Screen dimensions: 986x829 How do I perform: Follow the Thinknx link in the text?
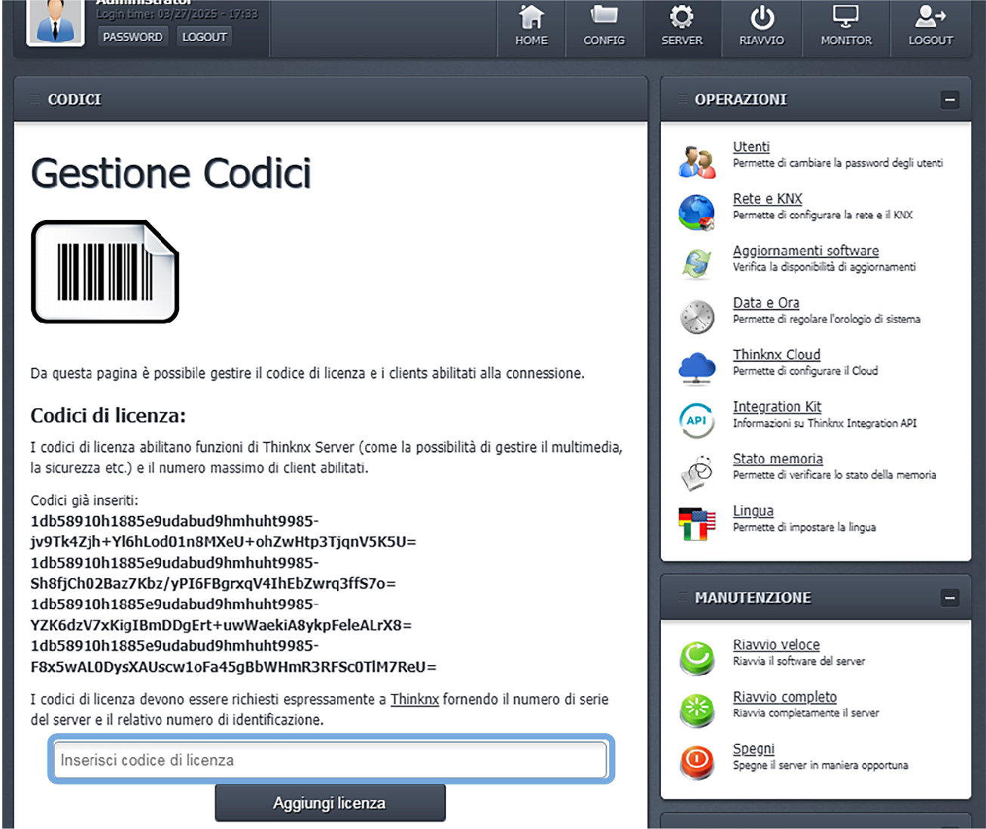point(414,699)
